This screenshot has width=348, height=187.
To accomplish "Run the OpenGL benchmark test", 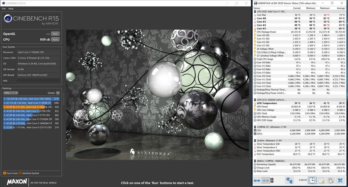I will click(55, 34).
